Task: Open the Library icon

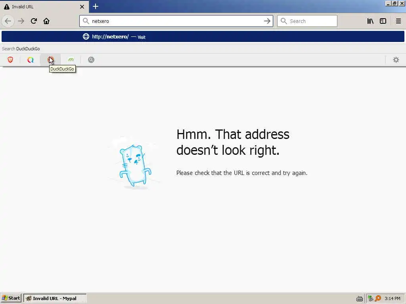Action: (x=370, y=21)
